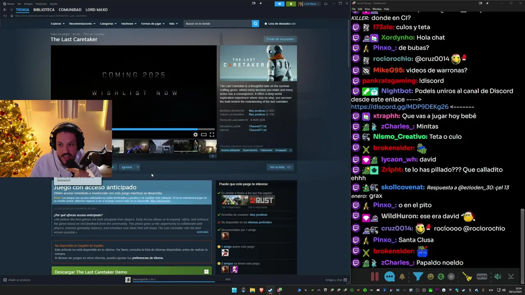525x295 pixels.
Task: Seek on the trailer progress bar
Action: [x=163, y=129]
